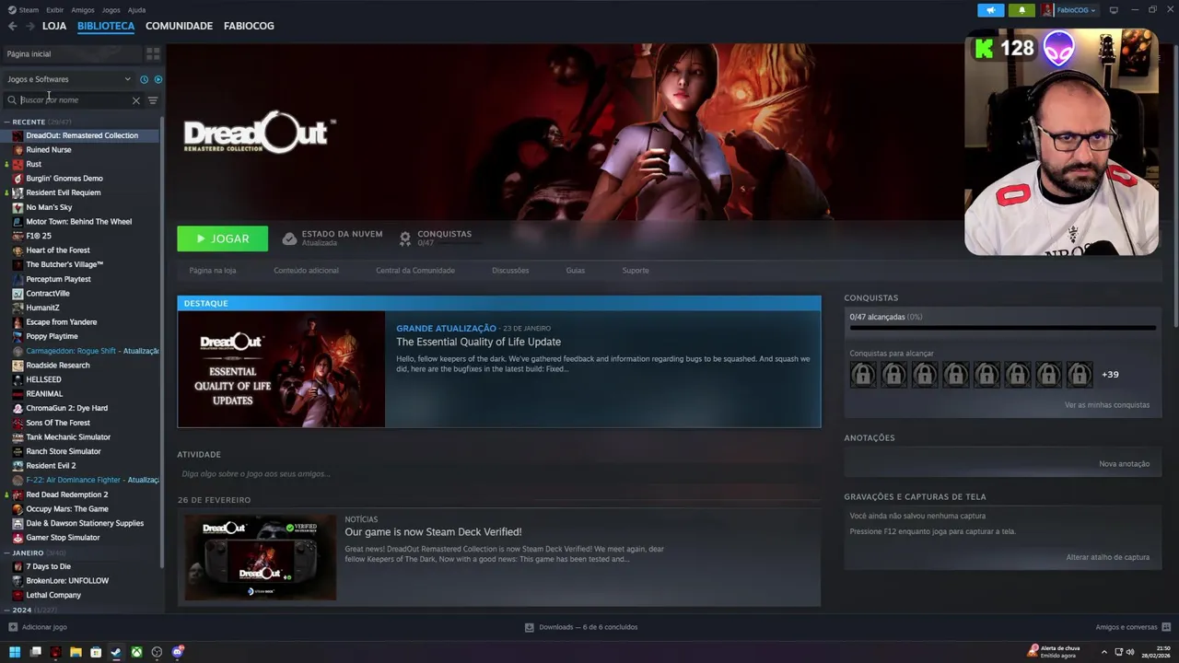Select Sons Of The Forest in library

coord(58,423)
